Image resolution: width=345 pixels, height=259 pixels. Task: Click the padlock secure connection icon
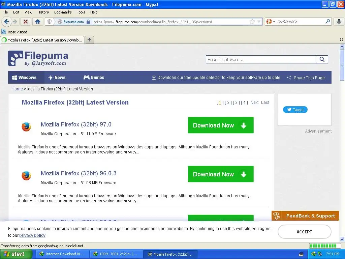coord(88,22)
